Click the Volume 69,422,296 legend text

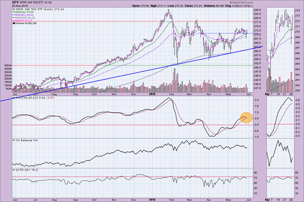point(26,23)
